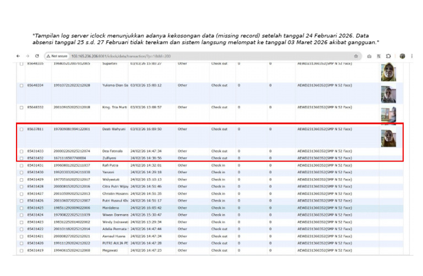Click employee number '199406152024212060'
The width and height of the screenshot is (423, 276).
tap(72, 250)
